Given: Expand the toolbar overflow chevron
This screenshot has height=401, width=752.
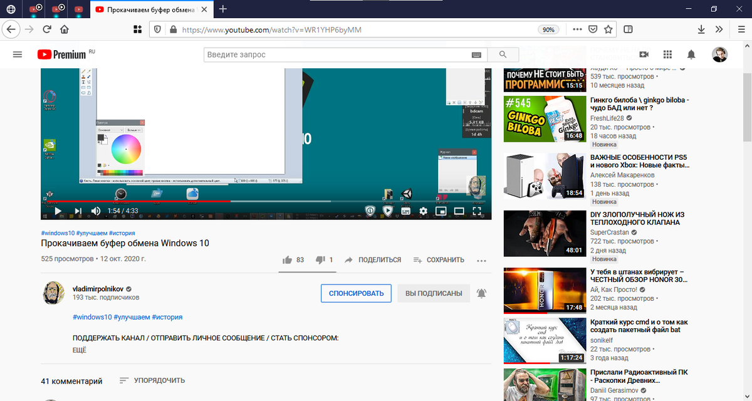Looking at the screenshot, I should [x=719, y=29].
